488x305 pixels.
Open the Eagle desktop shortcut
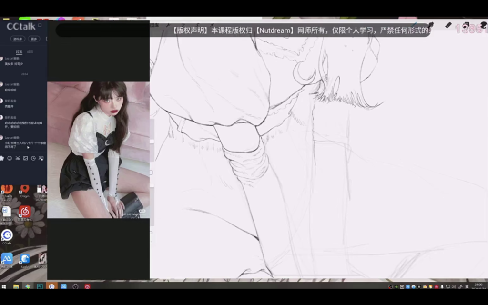25,260
